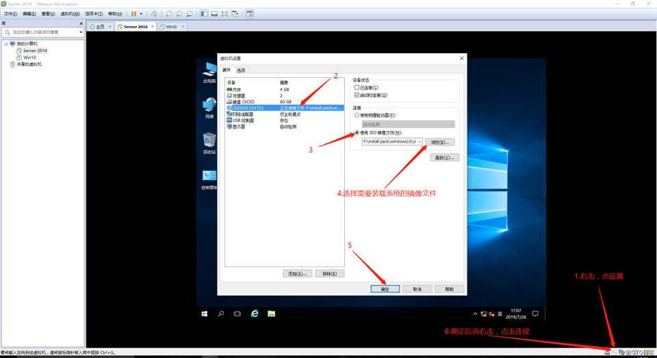Click the guest taskbar search magnifier icon
The height and width of the screenshot is (358, 657).
click(221, 314)
